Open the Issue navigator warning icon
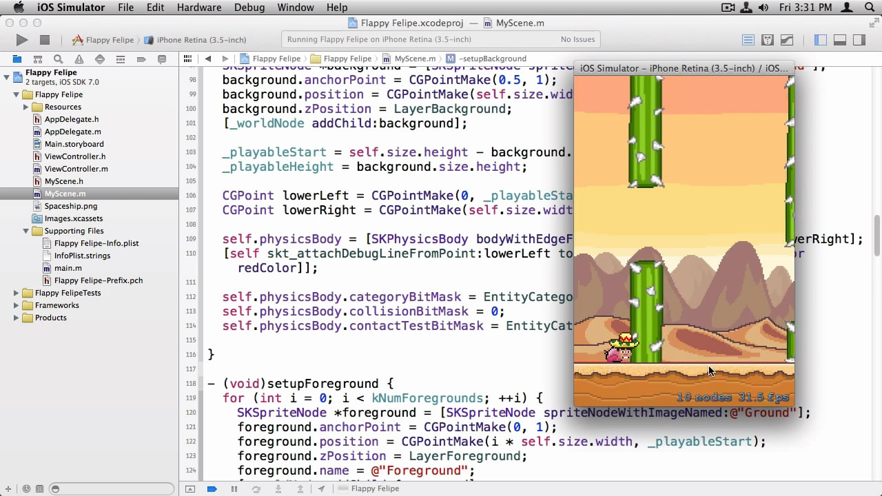 point(79,59)
